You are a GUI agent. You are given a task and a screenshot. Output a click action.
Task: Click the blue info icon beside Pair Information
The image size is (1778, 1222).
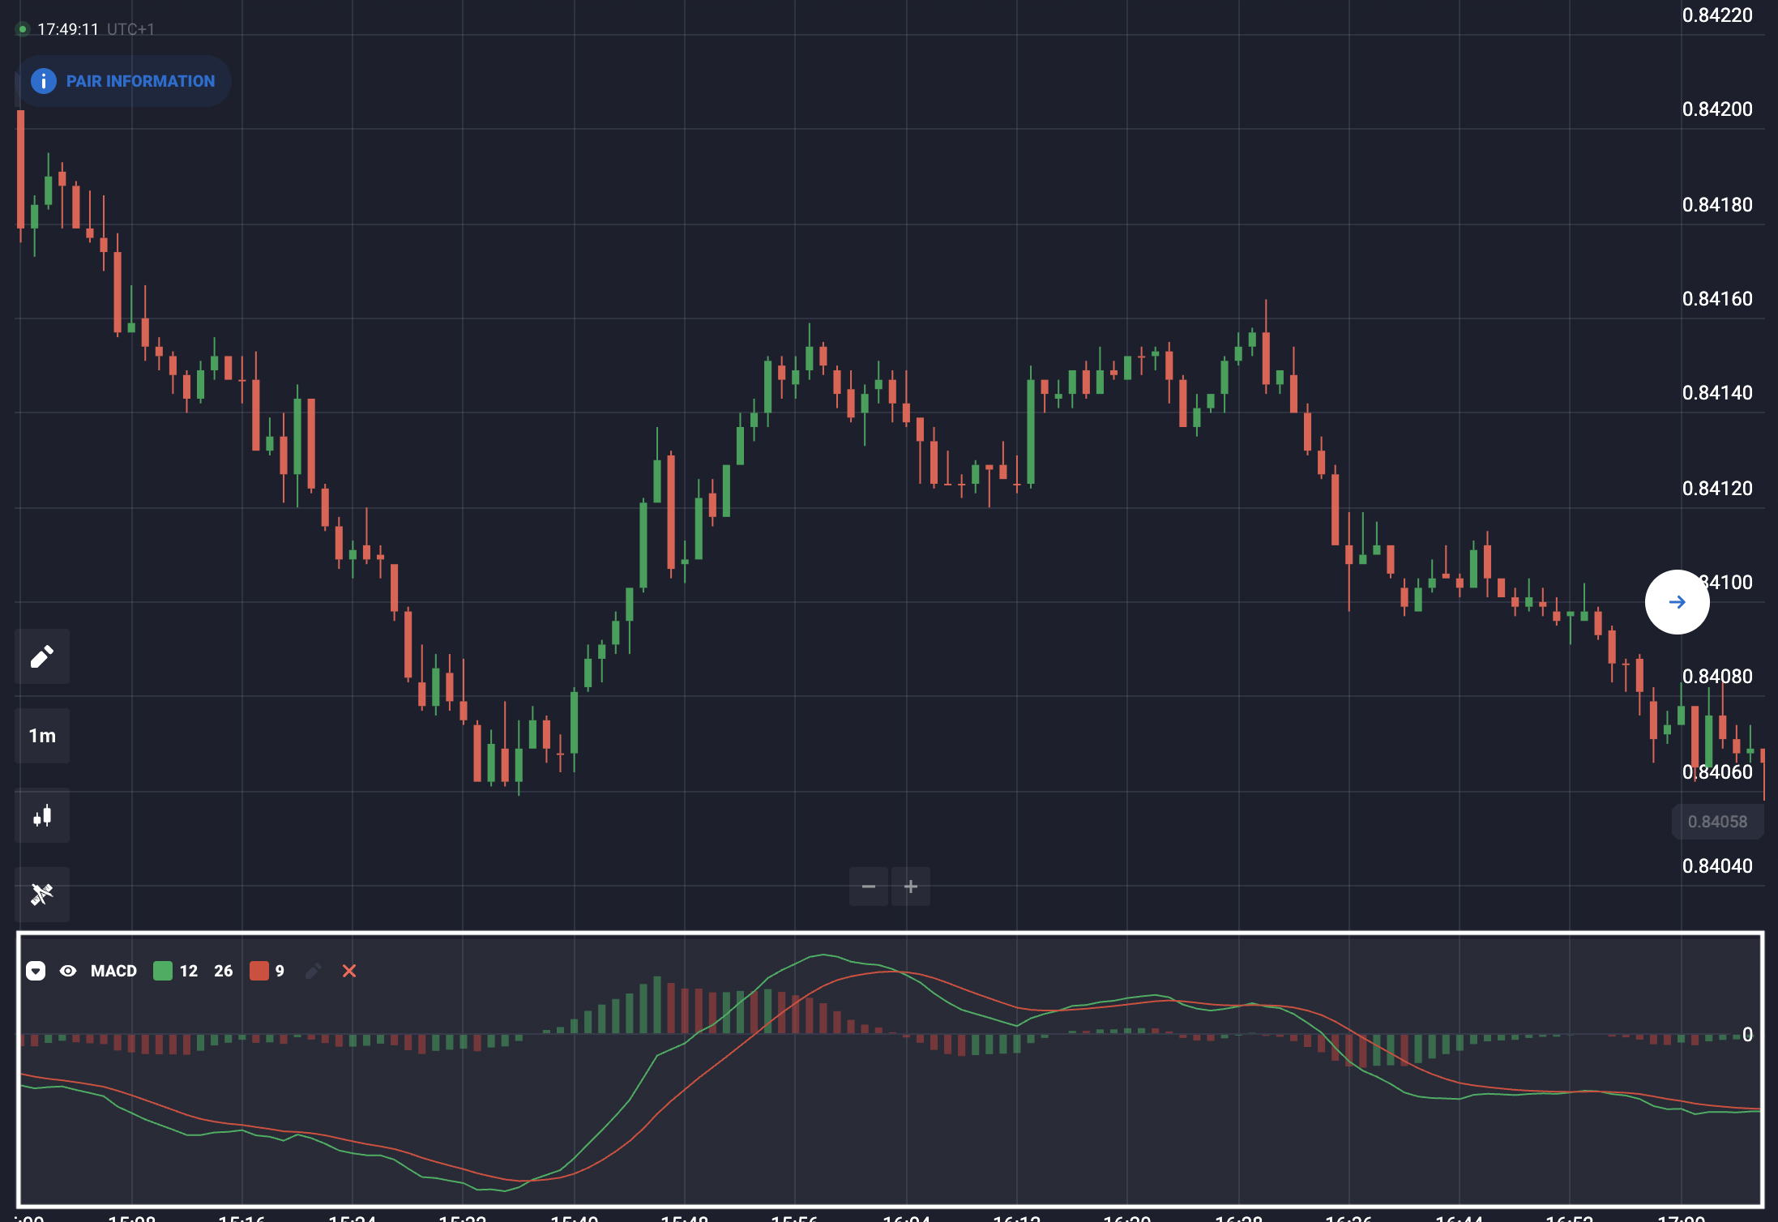point(44,81)
